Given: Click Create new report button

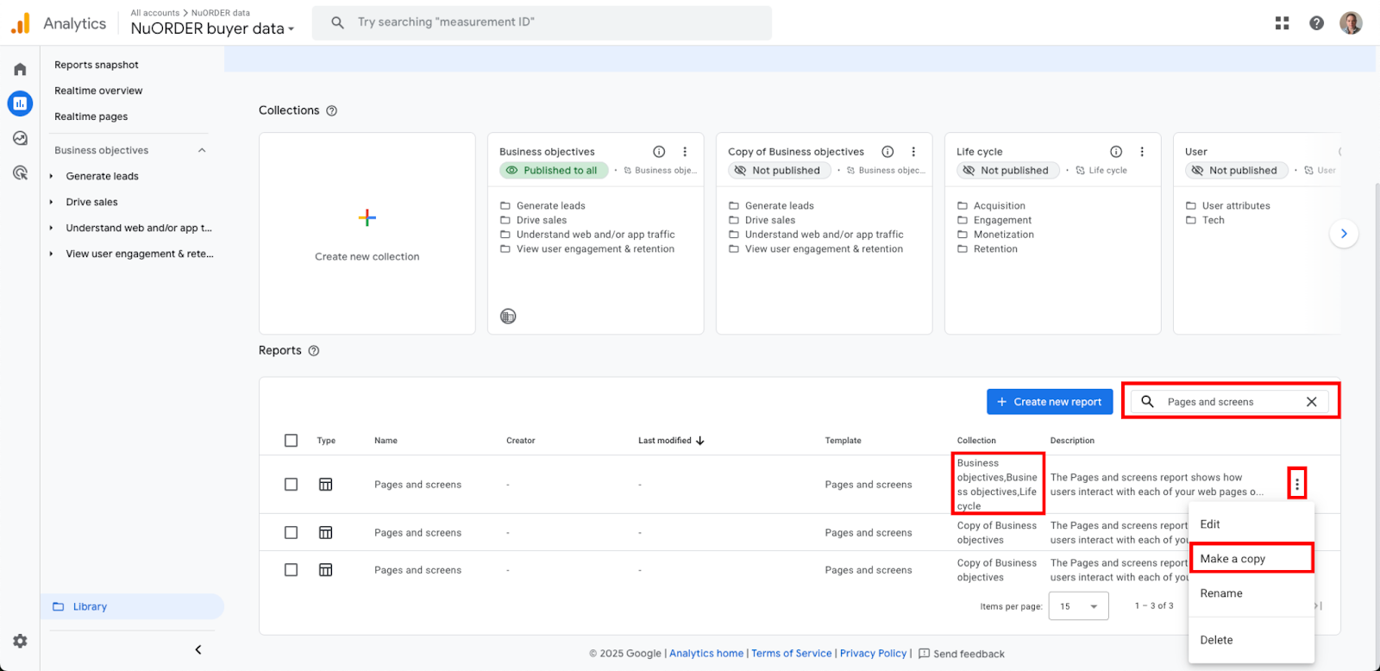Looking at the screenshot, I should tap(1050, 402).
